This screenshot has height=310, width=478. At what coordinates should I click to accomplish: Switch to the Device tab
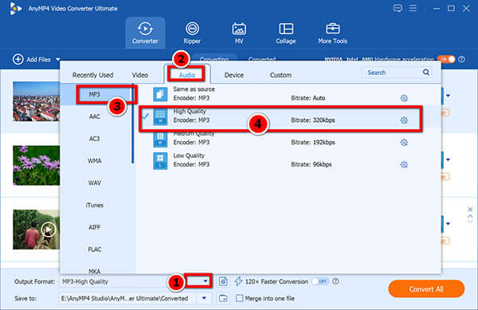(233, 75)
